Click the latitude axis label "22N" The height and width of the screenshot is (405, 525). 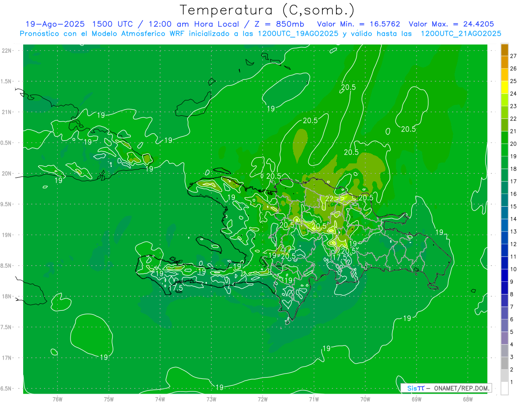[x=7, y=51]
